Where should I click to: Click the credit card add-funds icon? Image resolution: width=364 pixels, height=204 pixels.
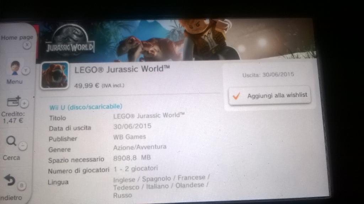click(x=13, y=102)
